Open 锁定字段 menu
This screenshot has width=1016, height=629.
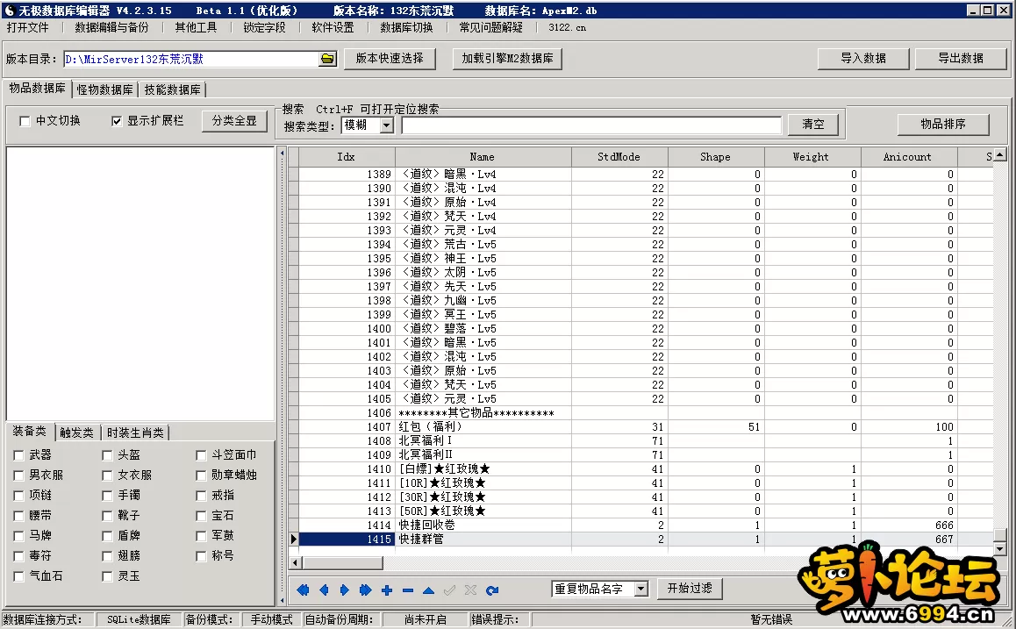(x=264, y=27)
